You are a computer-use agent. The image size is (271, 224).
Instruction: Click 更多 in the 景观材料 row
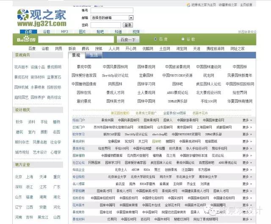click(x=247, y=219)
